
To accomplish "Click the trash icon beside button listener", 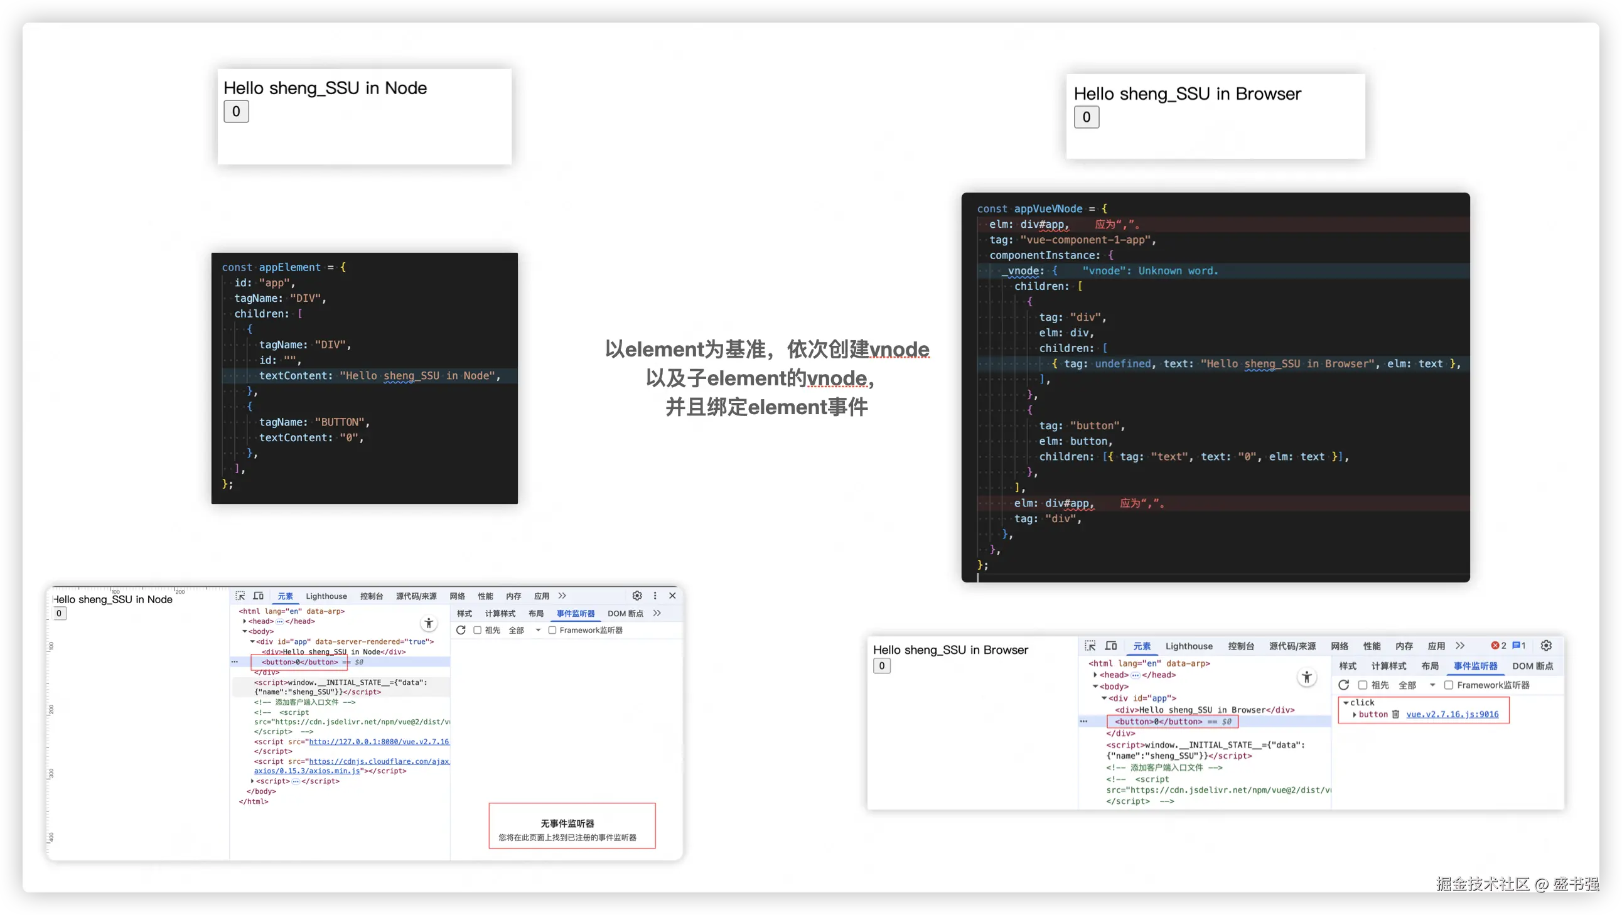I will 1395,714.
